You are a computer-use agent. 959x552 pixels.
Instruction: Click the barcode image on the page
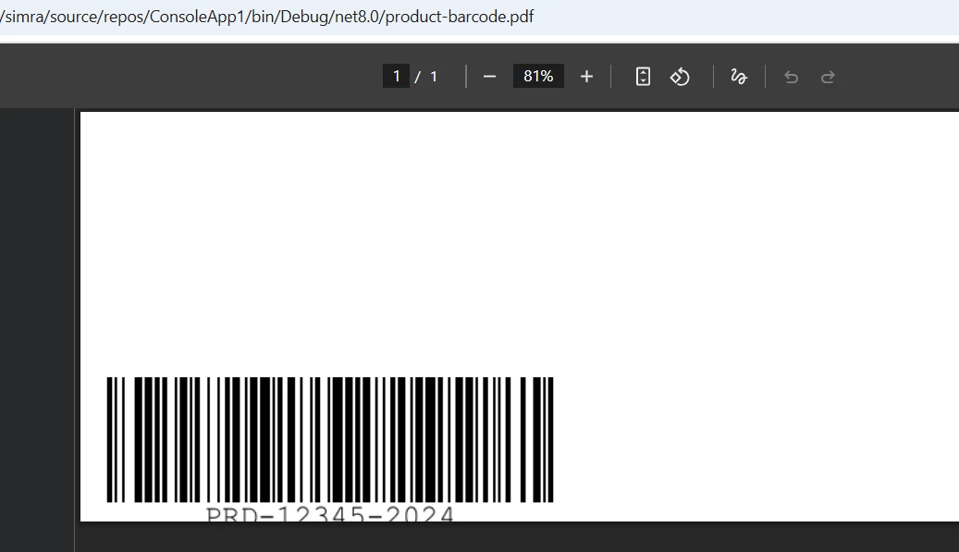pos(330,439)
